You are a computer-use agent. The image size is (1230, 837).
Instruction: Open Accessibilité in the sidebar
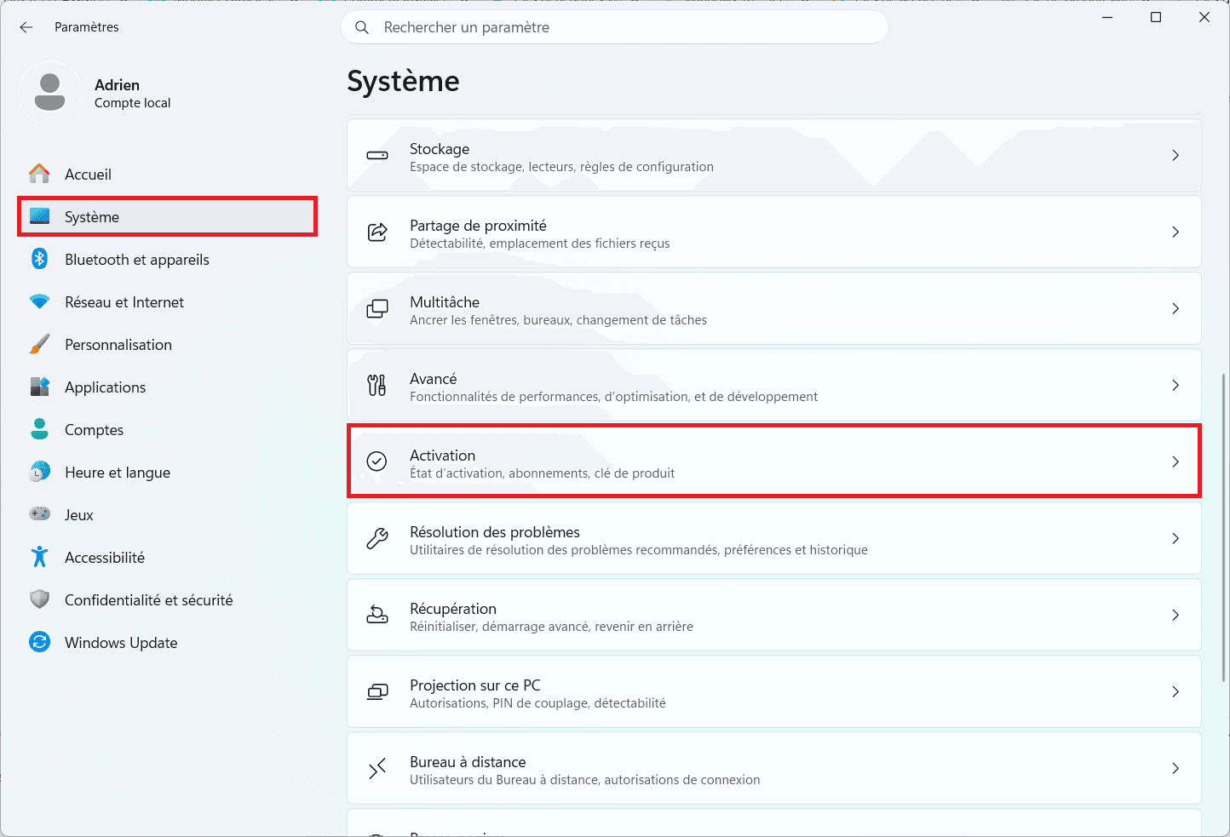point(167,557)
